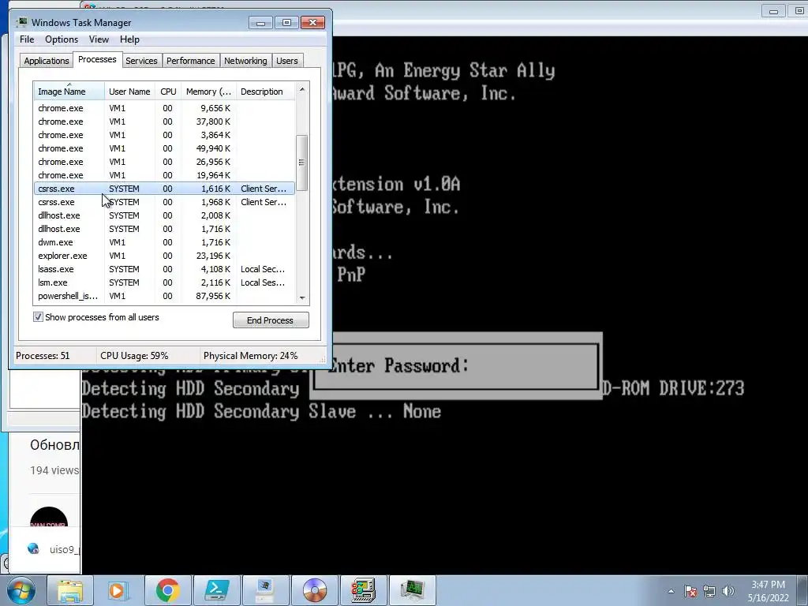Click Physical Memory: 24% status entry
808x606 pixels.
(250, 356)
